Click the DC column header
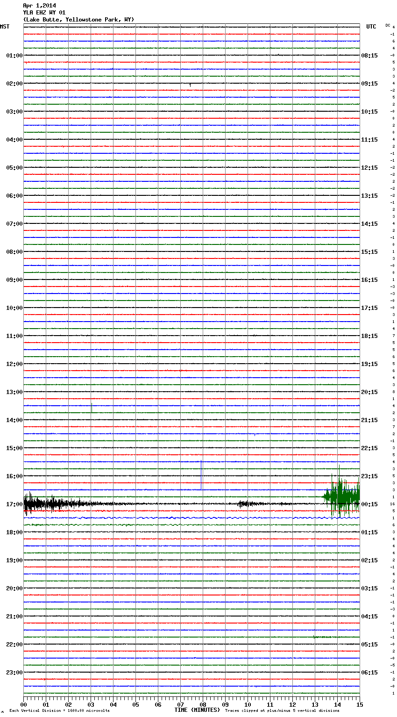397x717 pixels. tap(388, 25)
